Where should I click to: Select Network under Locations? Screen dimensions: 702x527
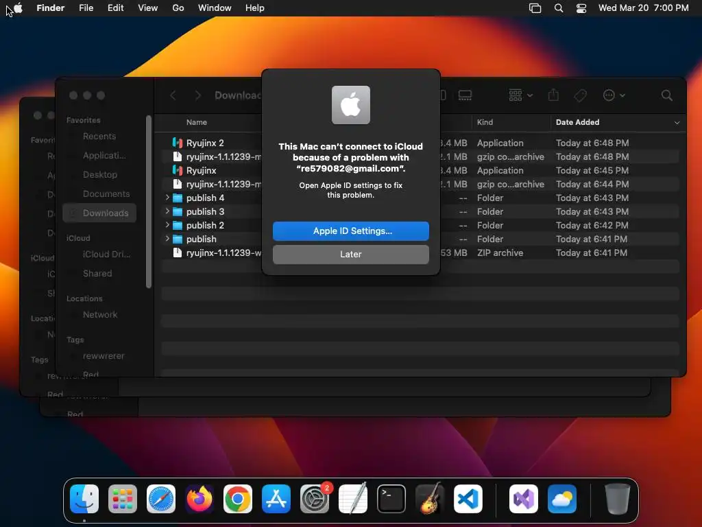click(100, 314)
